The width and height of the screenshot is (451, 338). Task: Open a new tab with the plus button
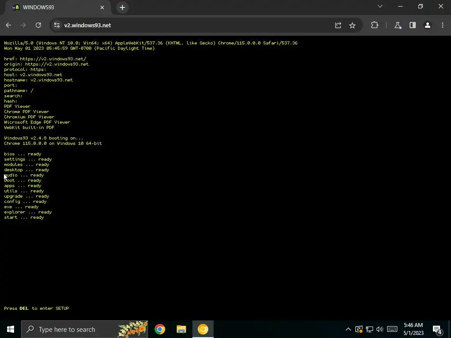pos(122,7)
